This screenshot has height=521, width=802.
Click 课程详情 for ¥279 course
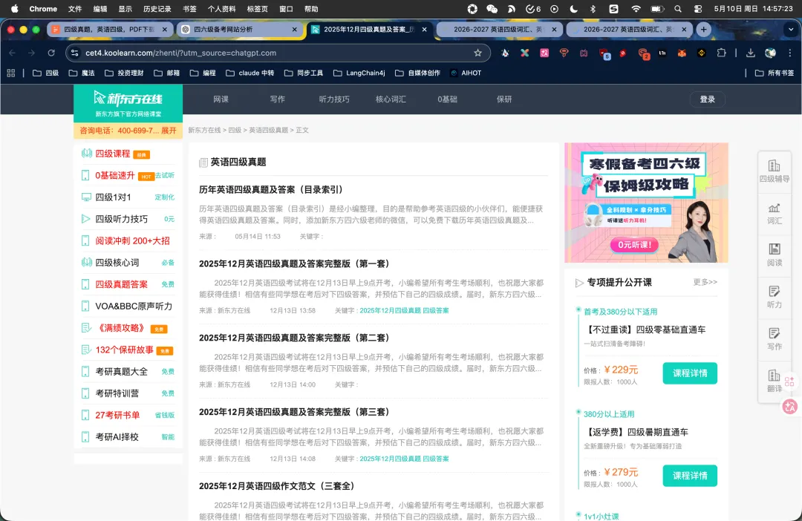tap(690, 476)
